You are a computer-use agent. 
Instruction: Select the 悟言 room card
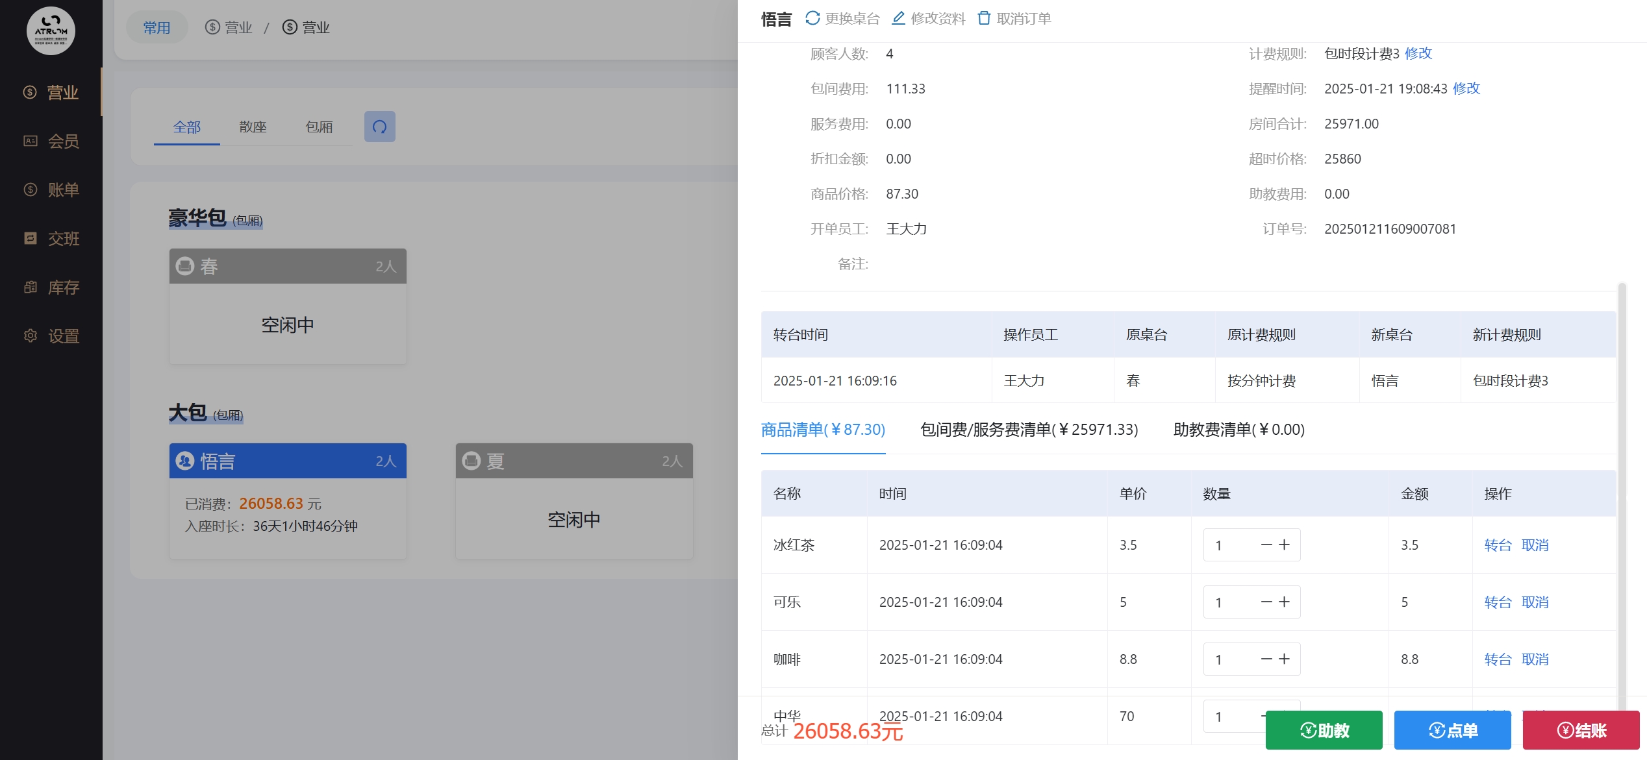[288, 500]
